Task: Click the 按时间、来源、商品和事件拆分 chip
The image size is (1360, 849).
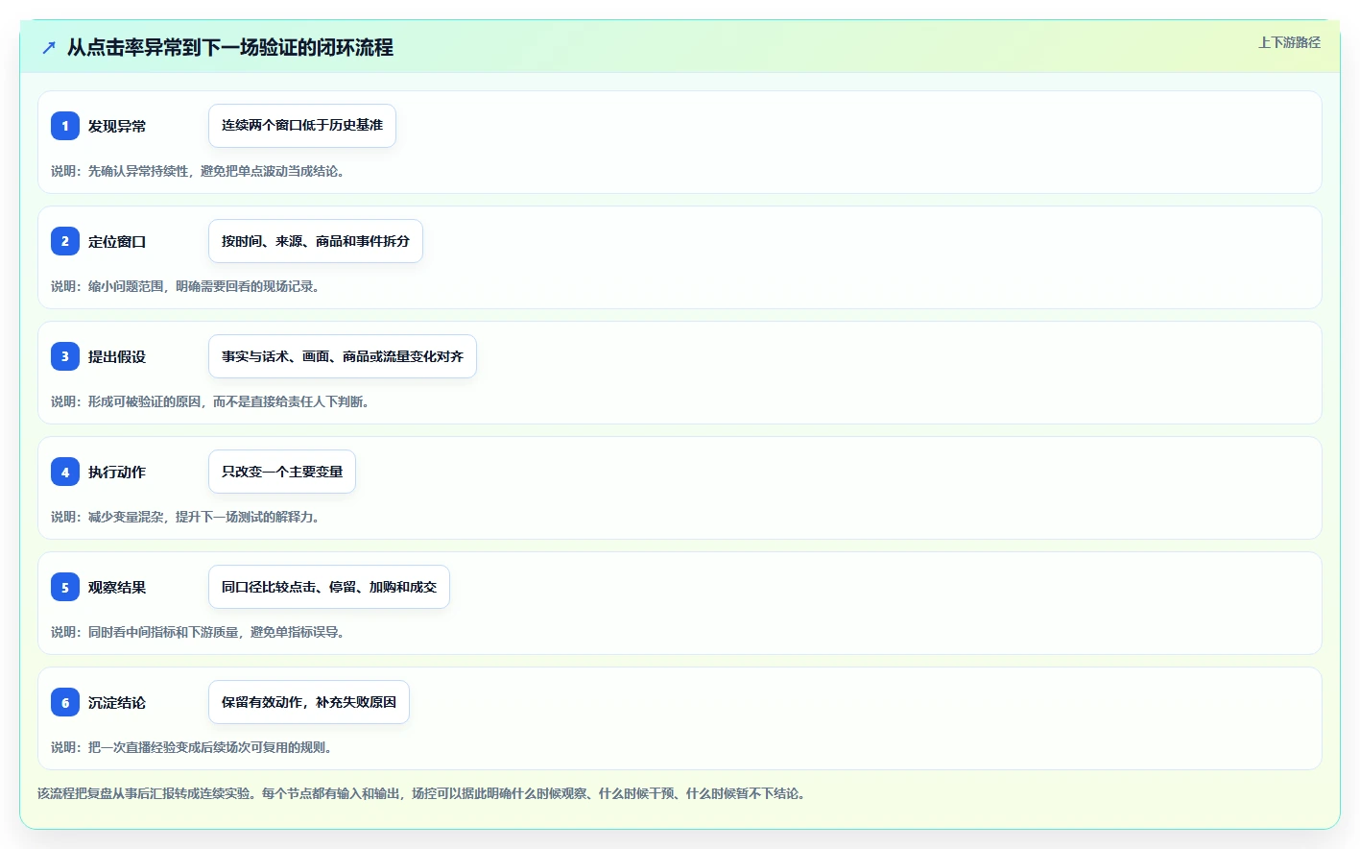Action: pos(316,241)
